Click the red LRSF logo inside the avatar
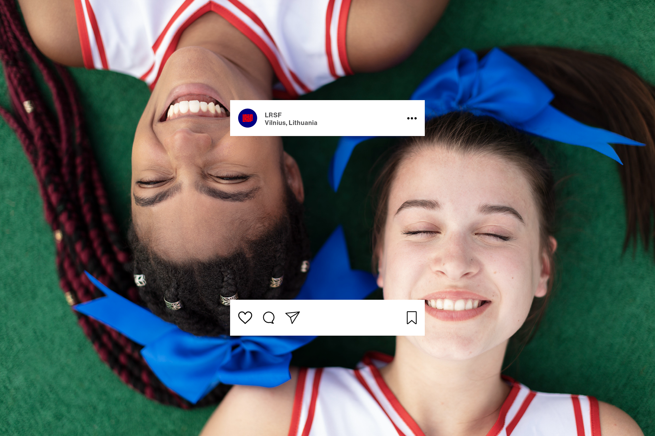This screenshot has width=655, height=436. point(247,118)
